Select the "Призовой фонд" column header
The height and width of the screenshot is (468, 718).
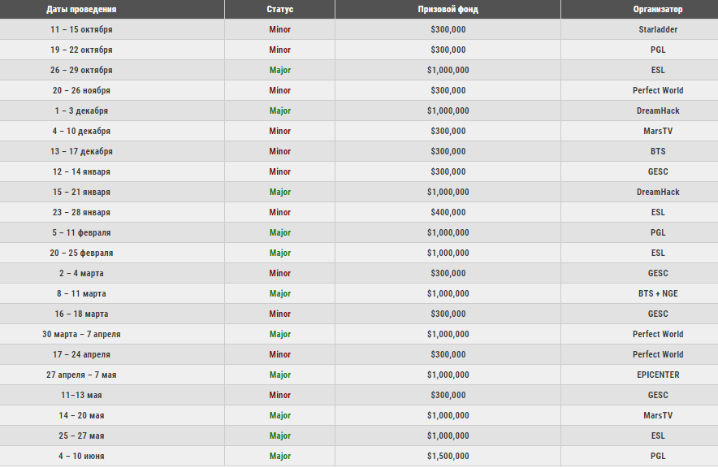448,9
